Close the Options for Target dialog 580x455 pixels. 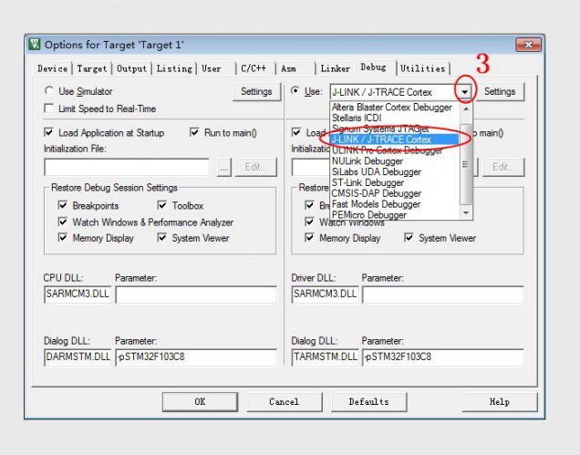(x=528, y=45)
